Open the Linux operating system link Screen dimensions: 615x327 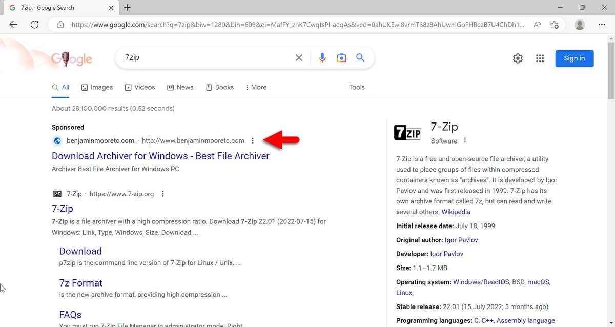[x=404, y=293]
